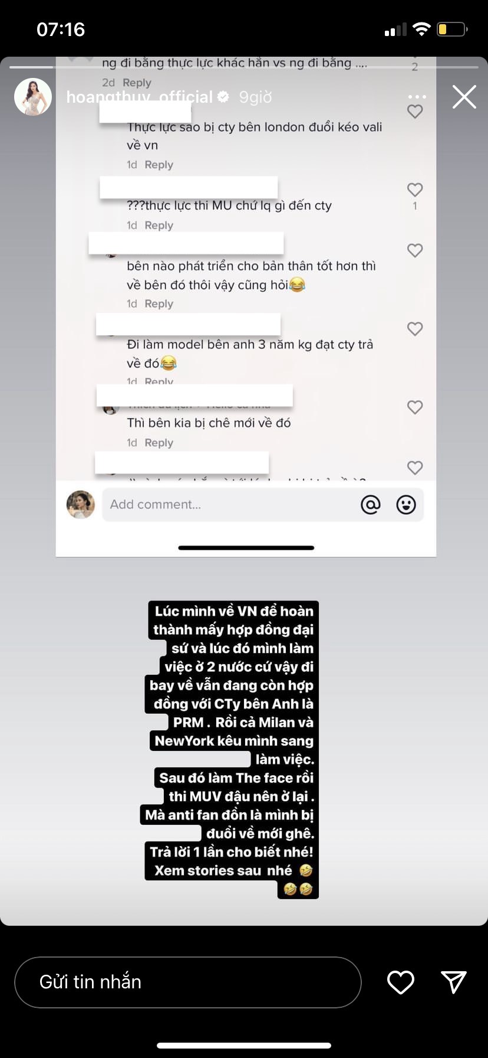Screen dimensions: 488x1058
Task: Tap the commenter avatar beside Add comment
Action: (x=81, y=504)
